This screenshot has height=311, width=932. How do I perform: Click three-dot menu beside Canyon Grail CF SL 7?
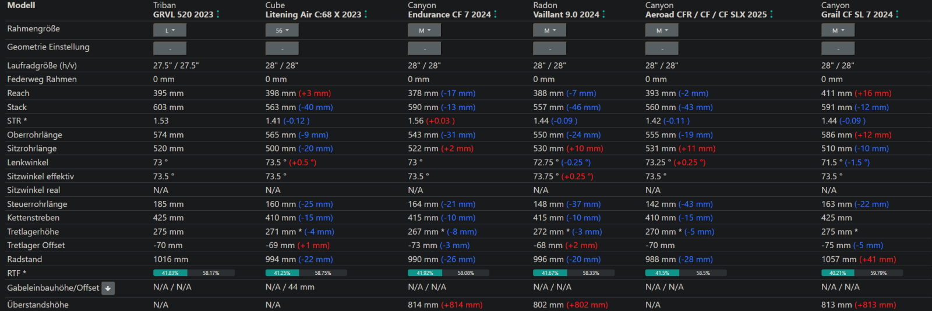(x=897, y=14)
